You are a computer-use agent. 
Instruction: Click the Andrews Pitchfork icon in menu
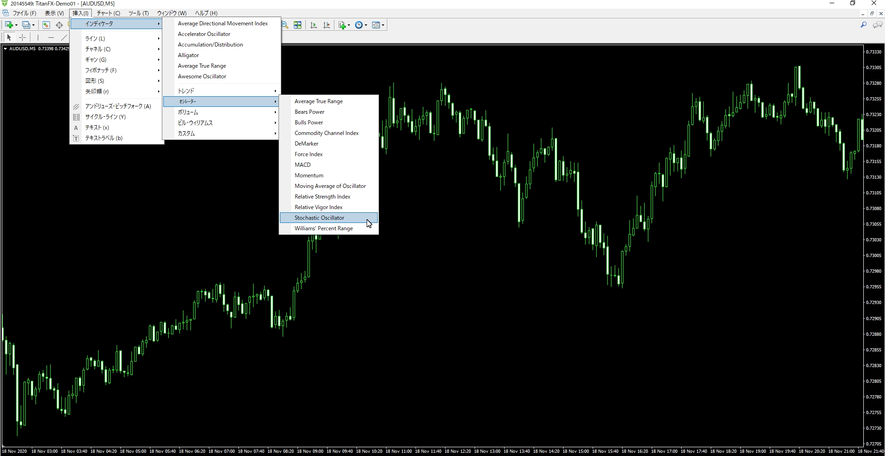click(x=76, y=106)
